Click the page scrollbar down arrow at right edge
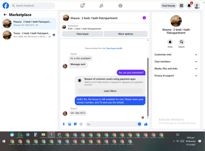 coord(204,130)
